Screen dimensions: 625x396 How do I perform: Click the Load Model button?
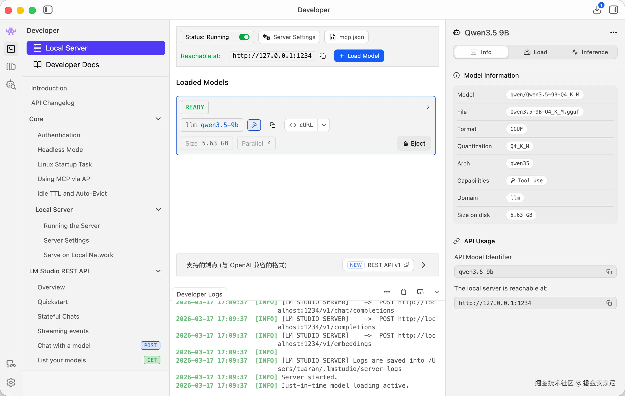pos(359,56)
